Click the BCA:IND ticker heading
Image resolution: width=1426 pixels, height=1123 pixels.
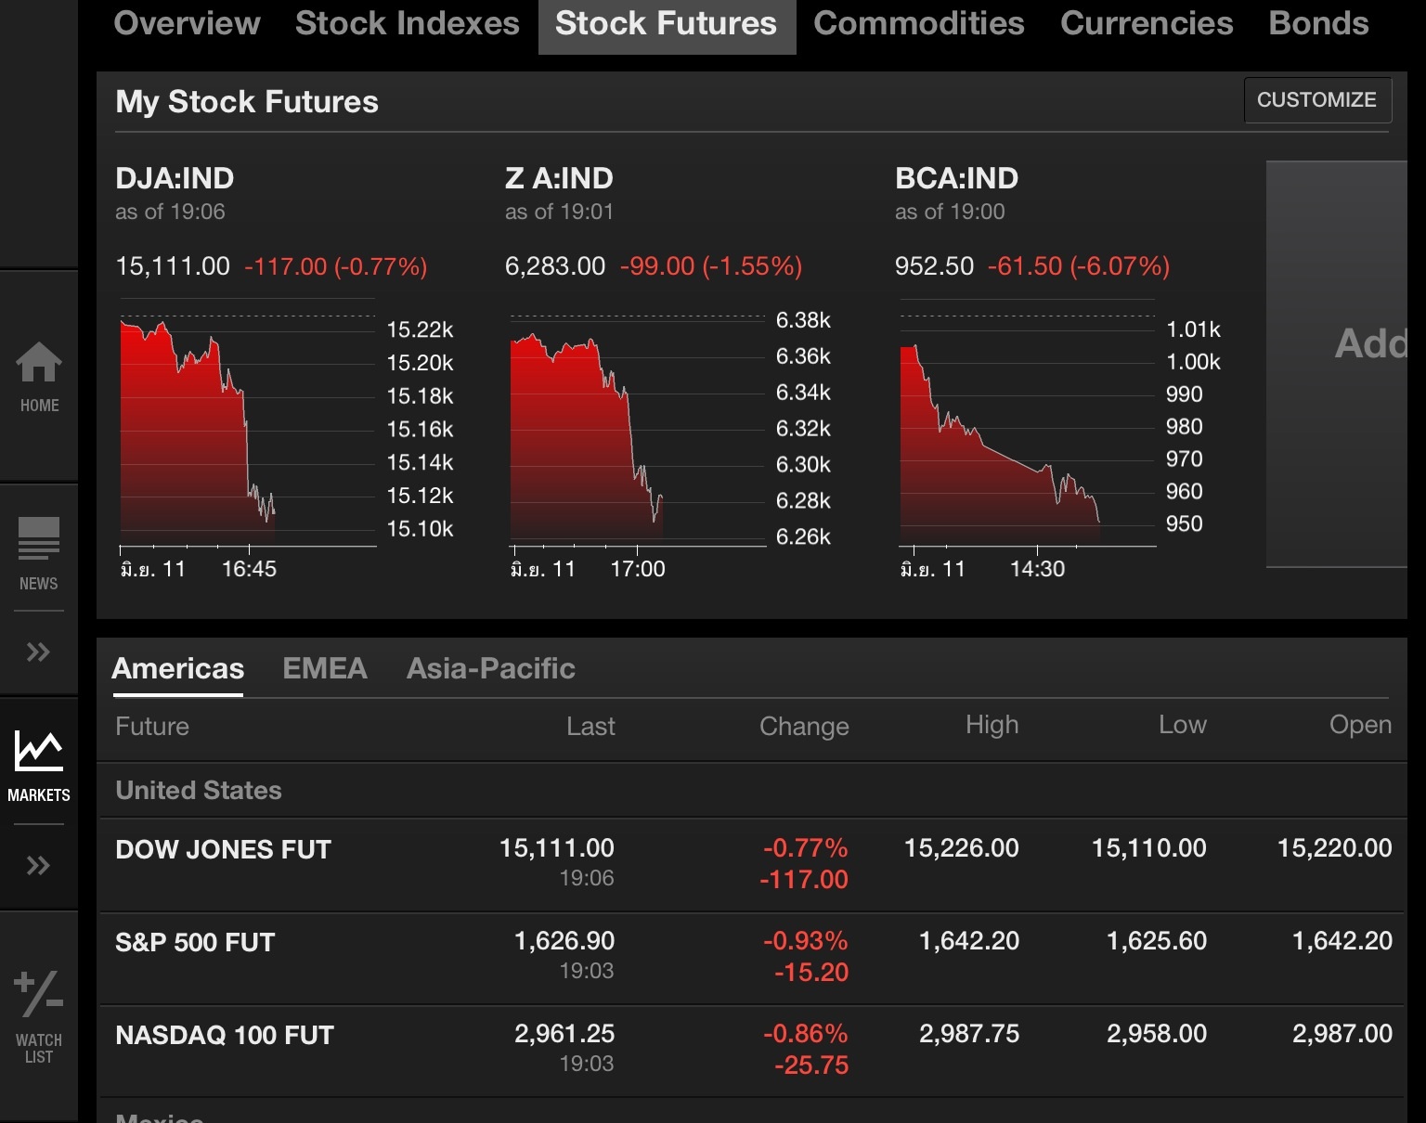pyautogui.click(x=956, y=178)
